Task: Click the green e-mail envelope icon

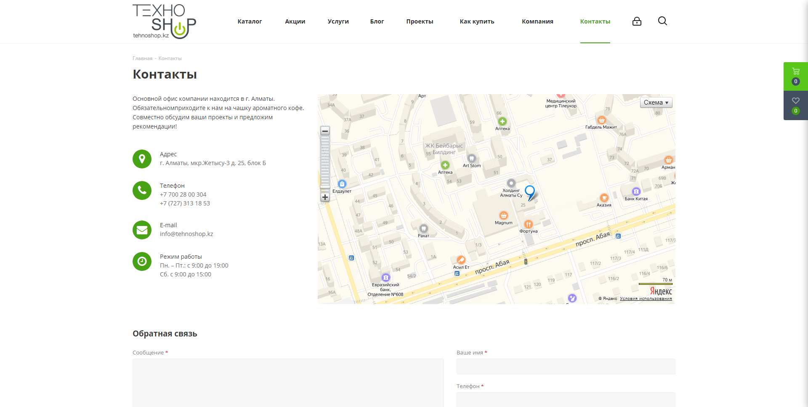Action: (x=142, y=230)
